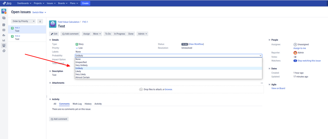Screen dimensions: 328x139
Task: Open the Attachments three-dots options menu
Action: (262, 83)
